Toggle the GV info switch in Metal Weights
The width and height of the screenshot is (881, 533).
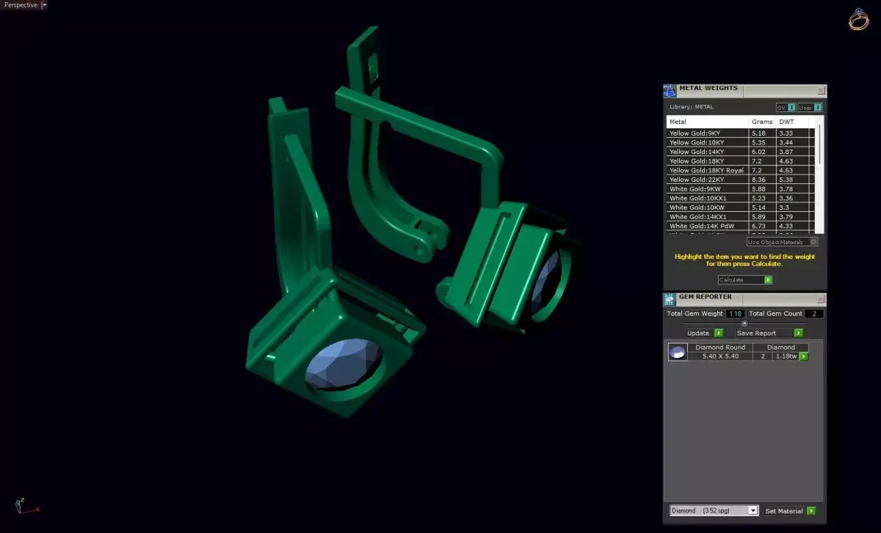pyautogui.click(x=789, y=106)
